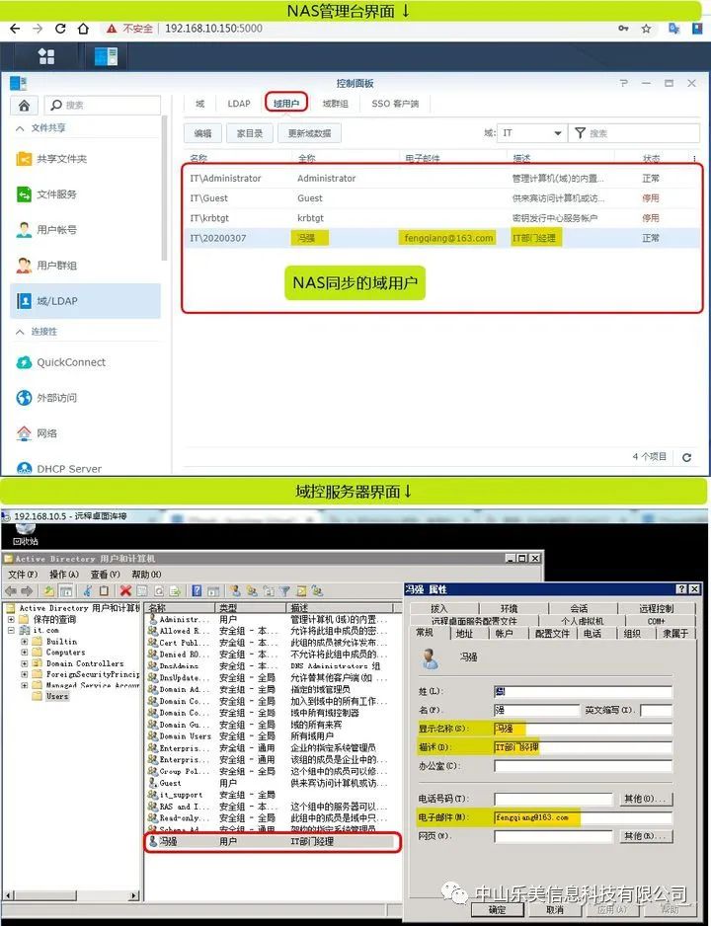Collapse the 连接性 sidebar section

pos(20,332)
